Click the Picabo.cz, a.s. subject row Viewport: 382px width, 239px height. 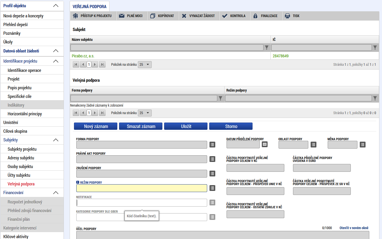click(224, 56)
